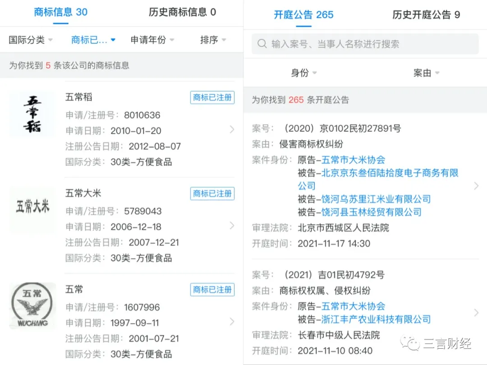The width and height of the screenshot is (487, 365).
Task: Select trademark name 五常稻
Action: [x=79, y=97]
